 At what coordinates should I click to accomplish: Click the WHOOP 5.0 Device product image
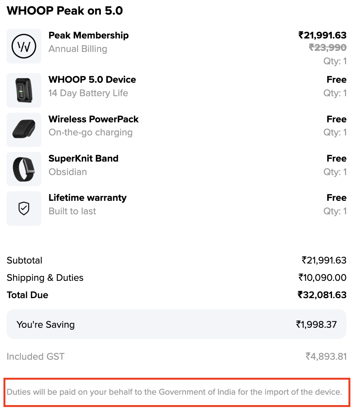(24, 90)
